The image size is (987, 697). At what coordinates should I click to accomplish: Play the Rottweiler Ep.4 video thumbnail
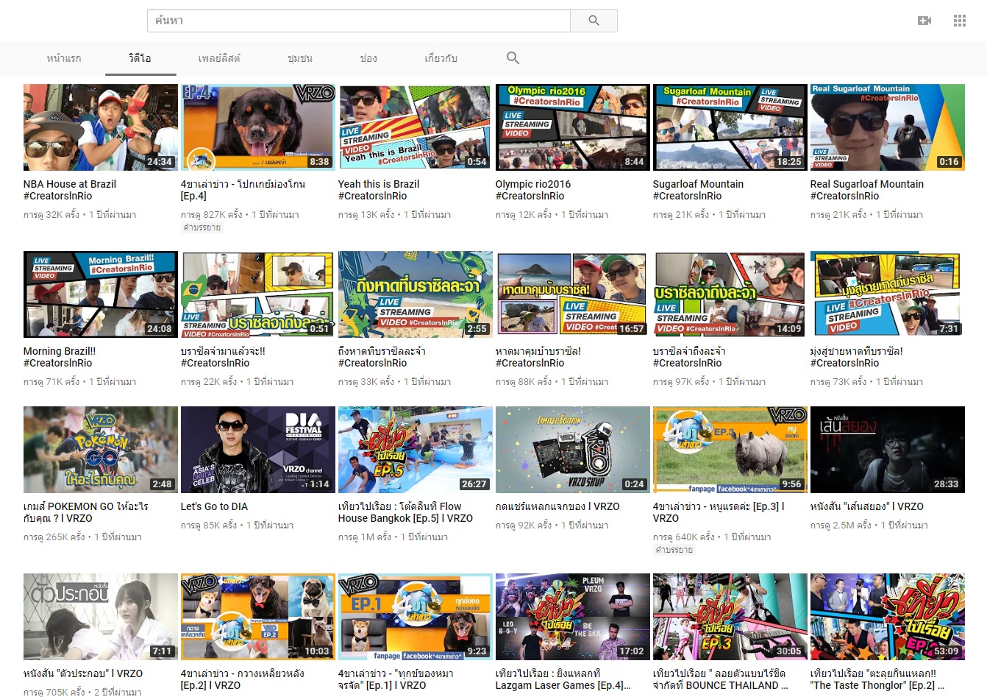pos(258,127)
